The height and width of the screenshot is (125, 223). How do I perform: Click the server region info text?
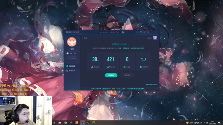click(105, 48)
